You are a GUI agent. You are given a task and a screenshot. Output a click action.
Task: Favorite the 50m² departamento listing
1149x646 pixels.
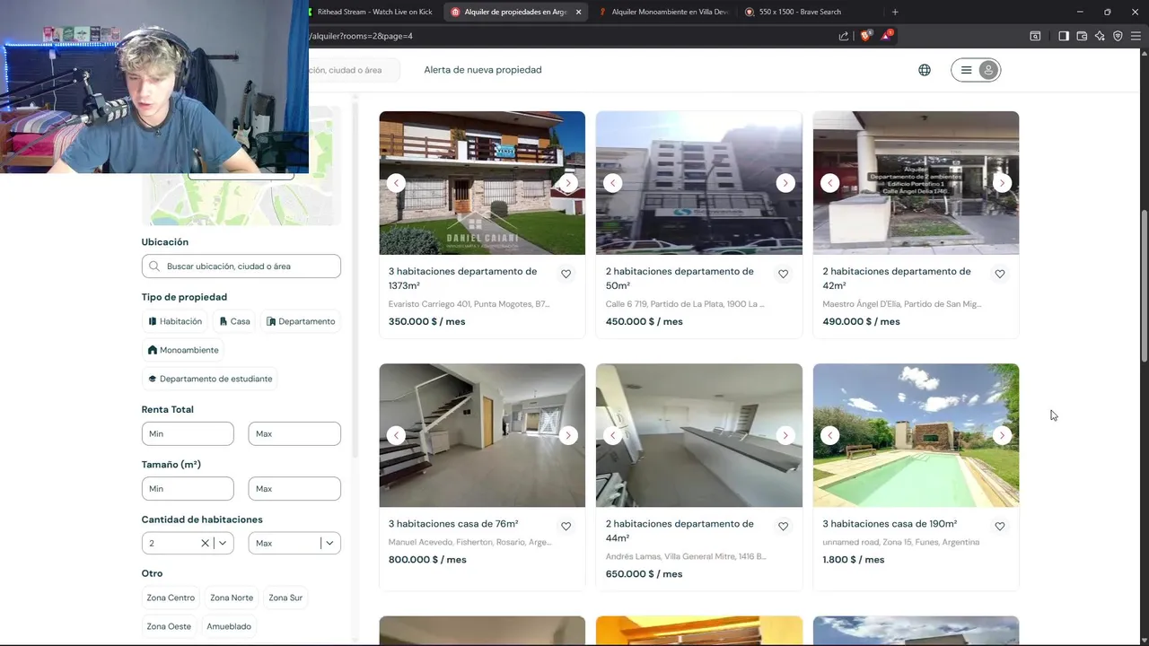[783, 274]
